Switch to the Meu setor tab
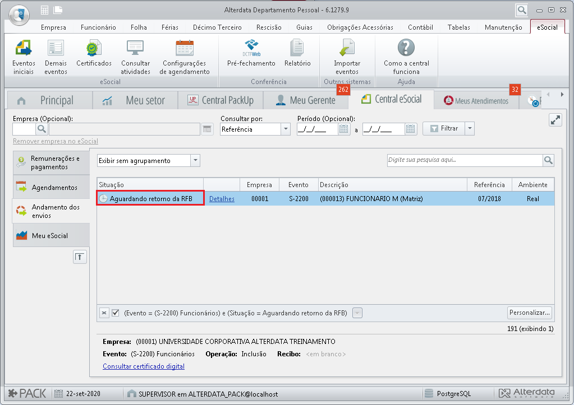This screenshot has width=574, height=405. click(135, 100)
